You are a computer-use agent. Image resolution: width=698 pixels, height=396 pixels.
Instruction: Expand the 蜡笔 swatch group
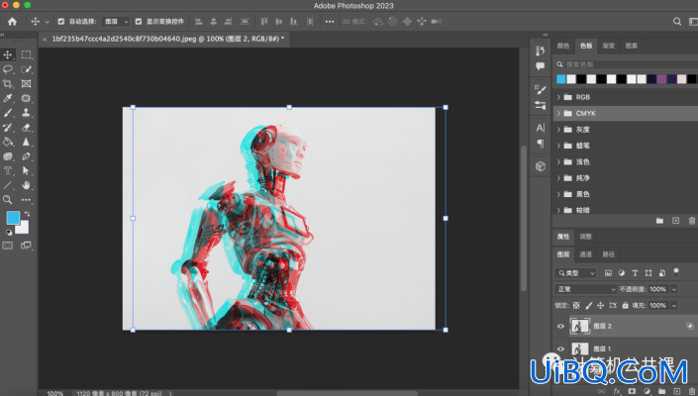pos(558,146)
